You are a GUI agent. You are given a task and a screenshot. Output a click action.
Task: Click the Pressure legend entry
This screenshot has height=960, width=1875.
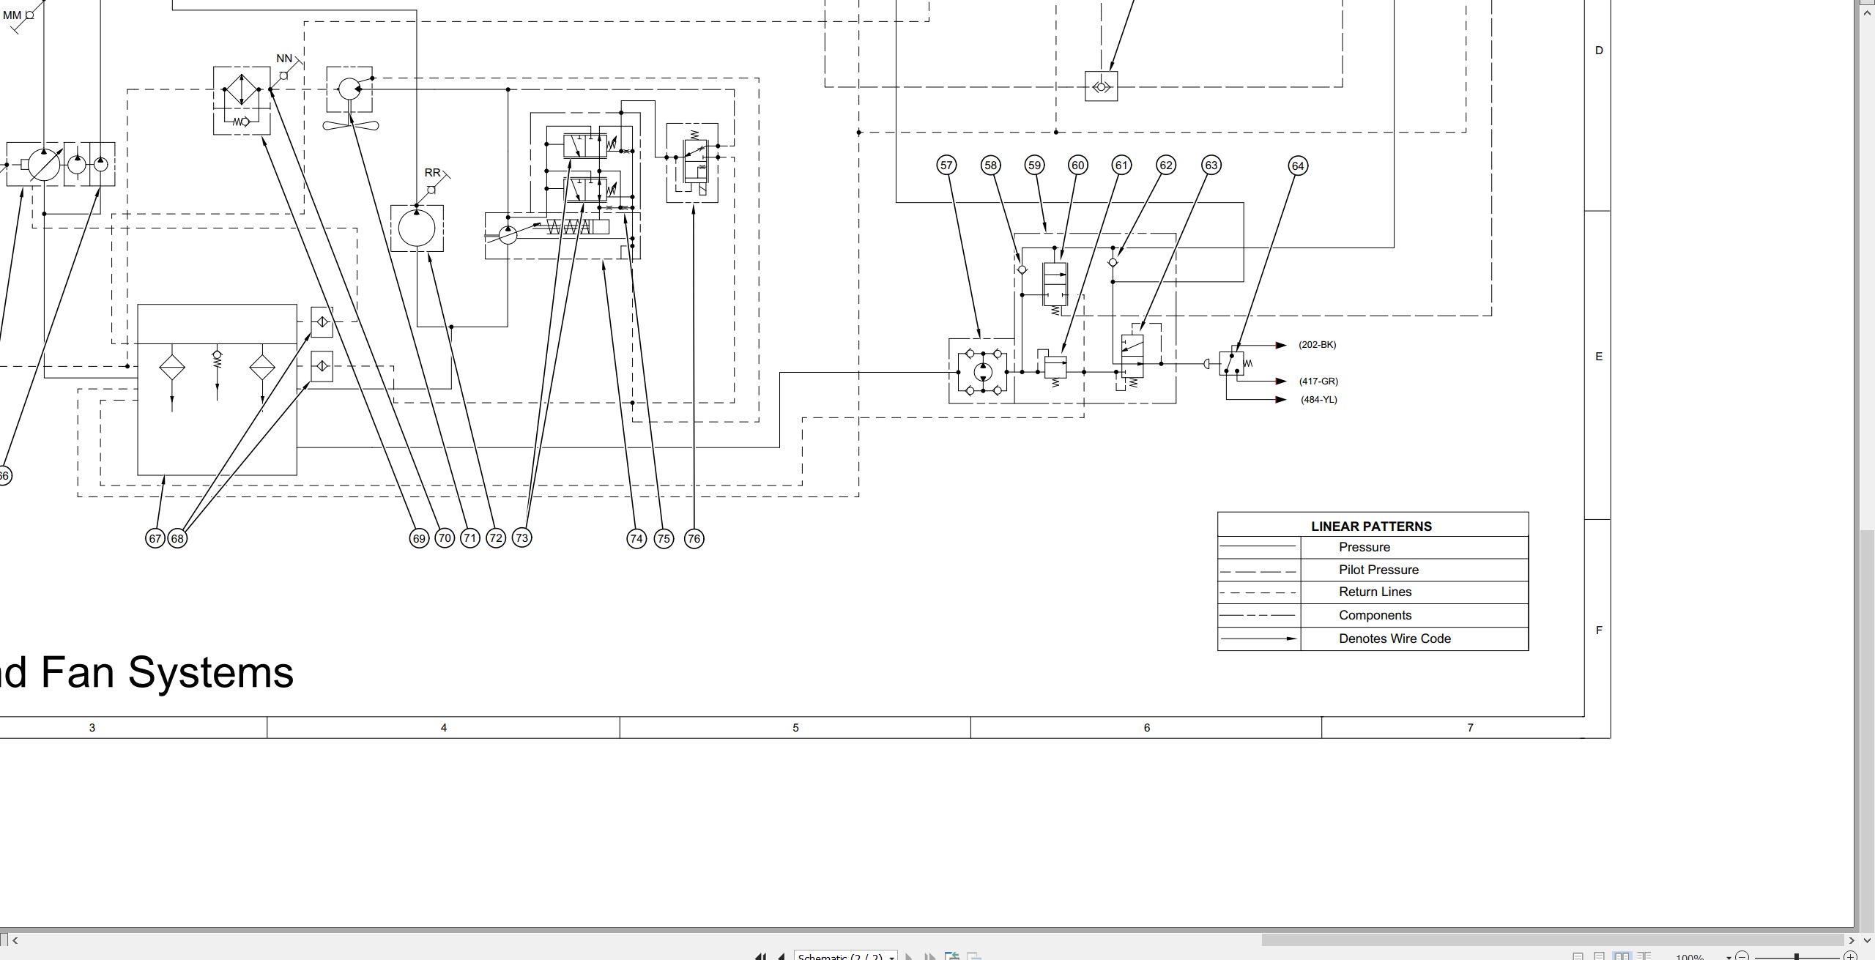click(x=1364, y=548)
